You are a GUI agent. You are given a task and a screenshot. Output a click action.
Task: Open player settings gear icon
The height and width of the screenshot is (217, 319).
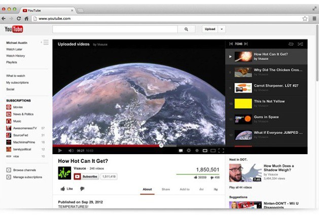click(x=189, y=151)
